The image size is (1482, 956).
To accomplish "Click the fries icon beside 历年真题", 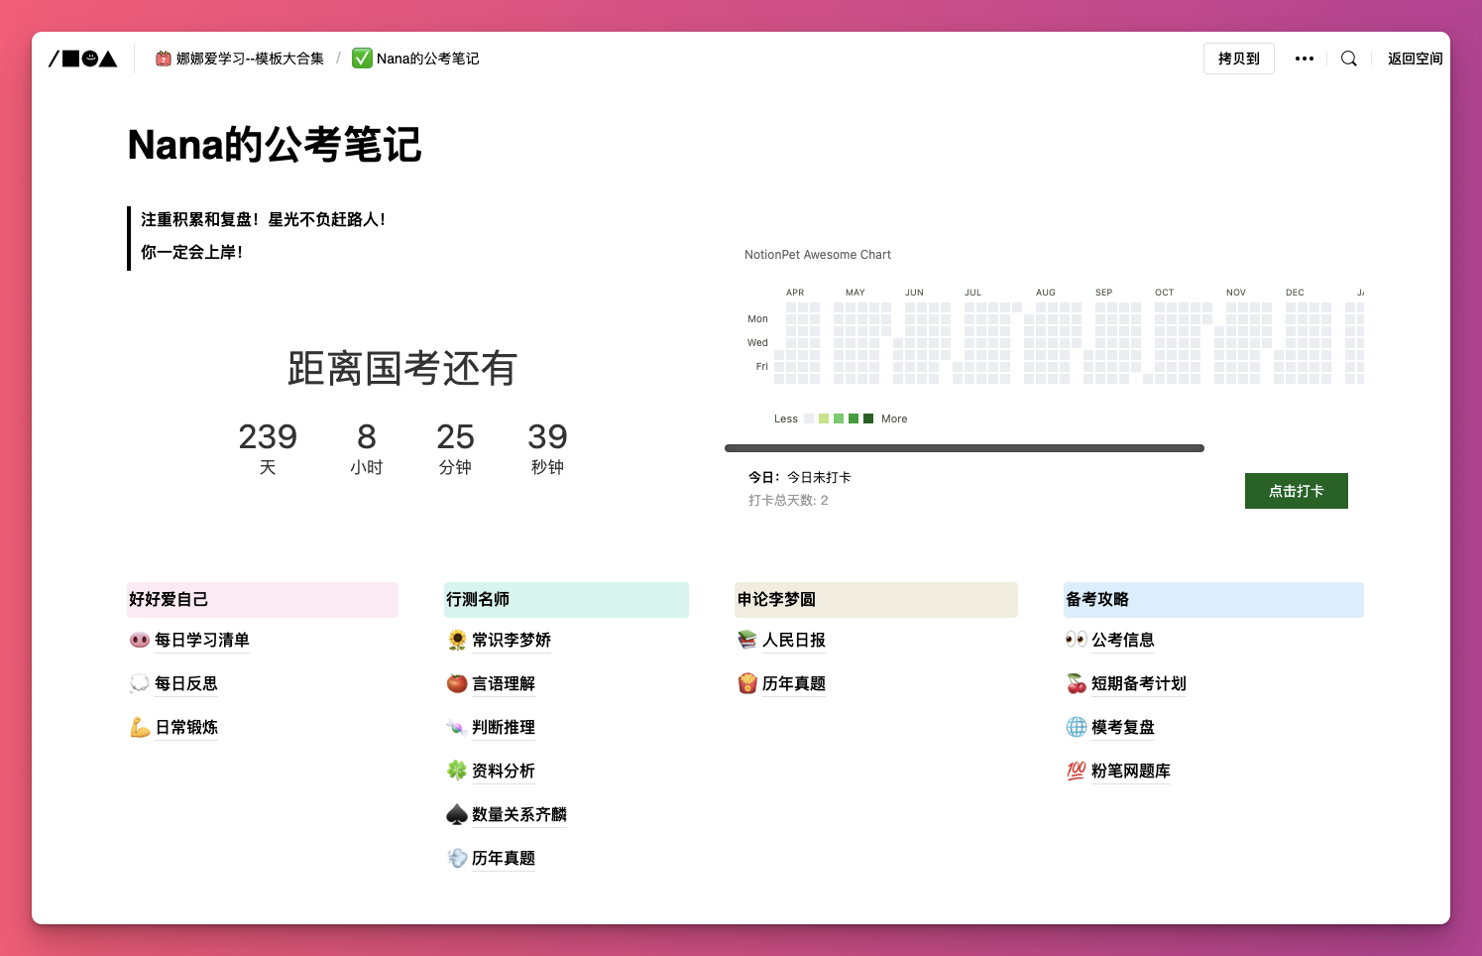I will (x=746, y=683).
